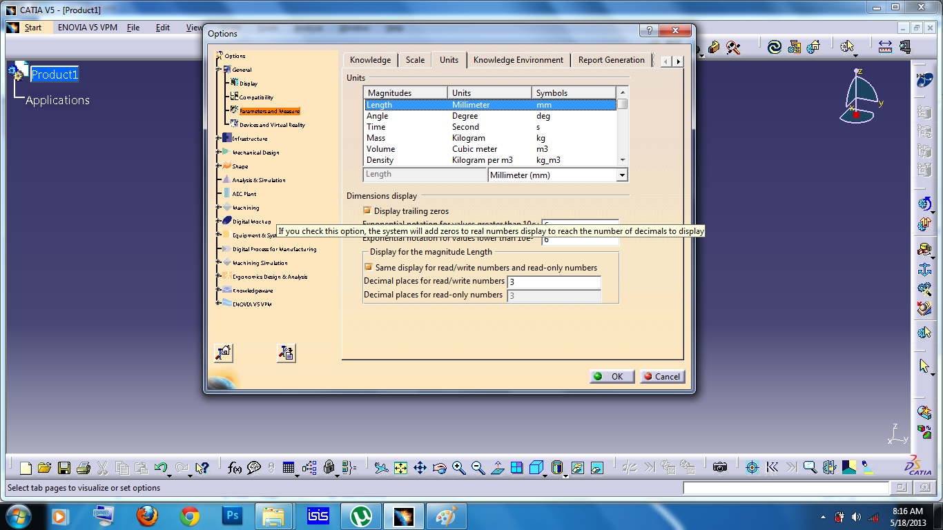
Task: Switch to the Scale tab
Action: 414,60
